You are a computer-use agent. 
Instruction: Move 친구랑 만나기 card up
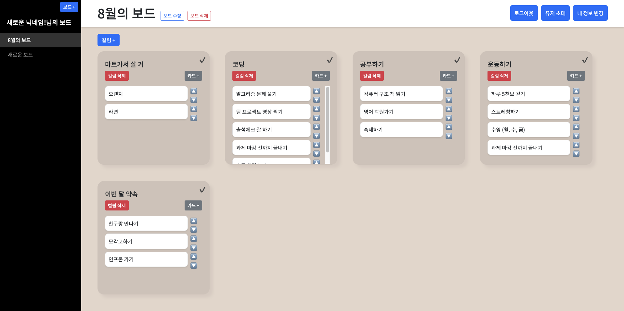[x=194, y=221]
